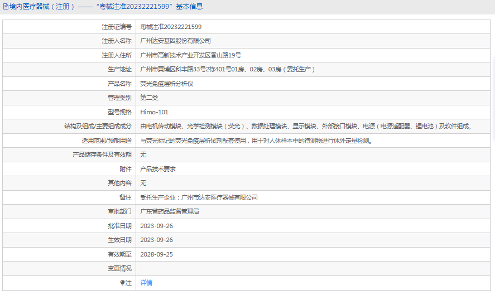Image resolution: width=495 pixels, height=295 pixels.
Task: Click the 备注 row label
Action: pos(126,197)
